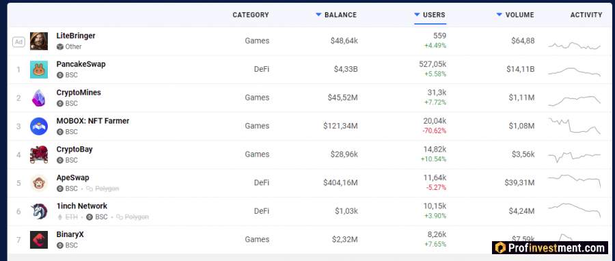Open the BinaryX dapp link
615x261 pixels.
(x=70, y=234)
